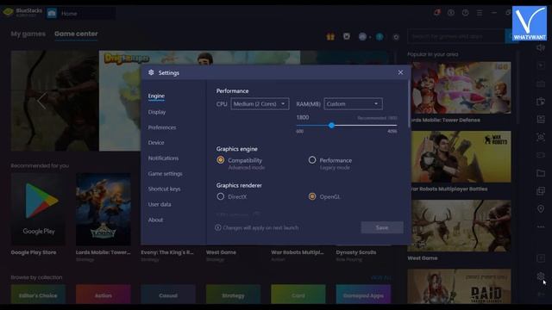This screenshot has width=552, height=310.
Task: Open the About tab in Settings
Action: pyautogui.click(x=155, y=220)
